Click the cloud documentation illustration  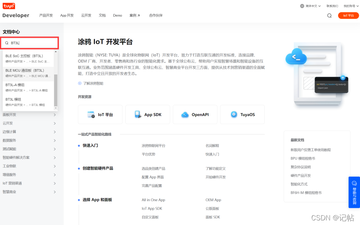pyautogui.click(x=317, y=73)
